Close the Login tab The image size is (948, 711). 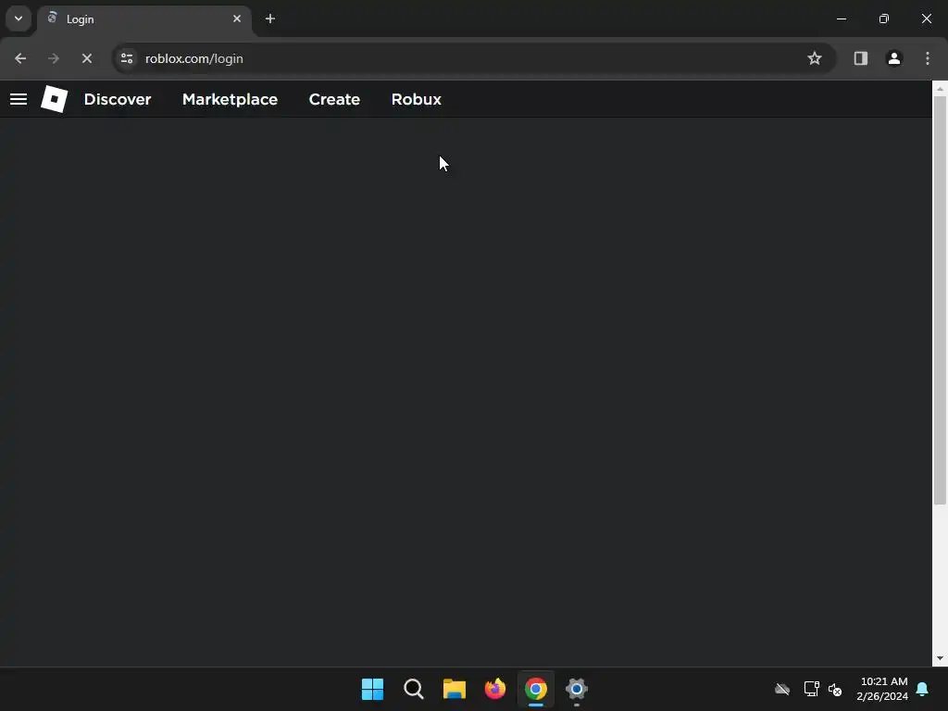pos(237,19)
